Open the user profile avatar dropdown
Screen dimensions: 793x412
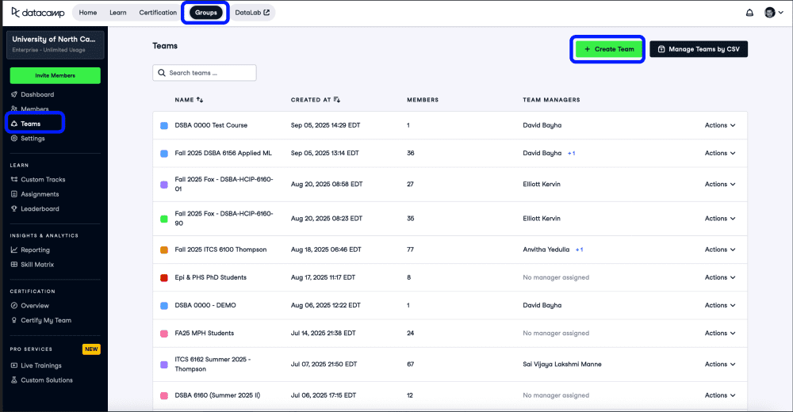(x=773, y=13)
